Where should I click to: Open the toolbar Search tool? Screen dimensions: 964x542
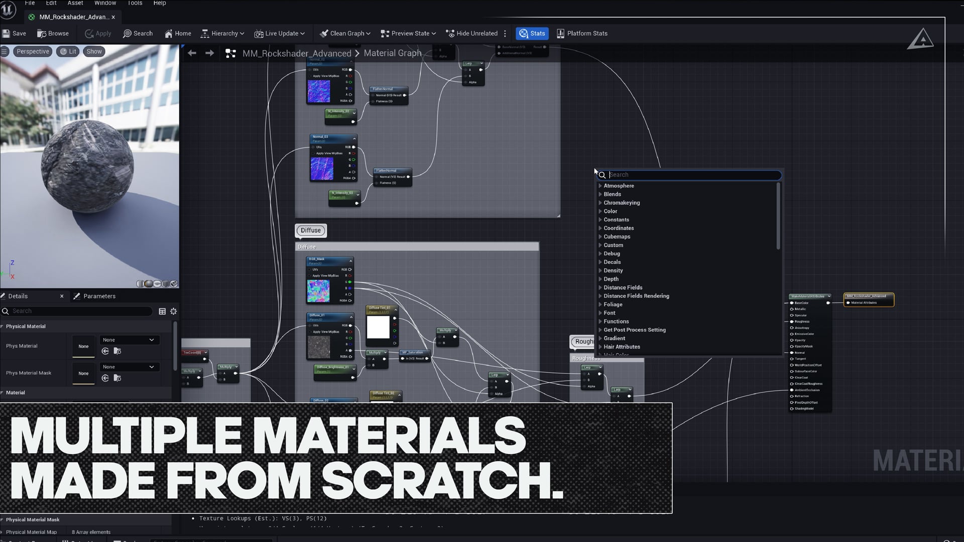pyautogui.click(x=138, y=34)
